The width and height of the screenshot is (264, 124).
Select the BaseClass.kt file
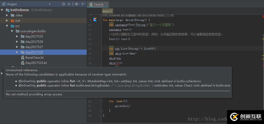click(x=34, y=58)
